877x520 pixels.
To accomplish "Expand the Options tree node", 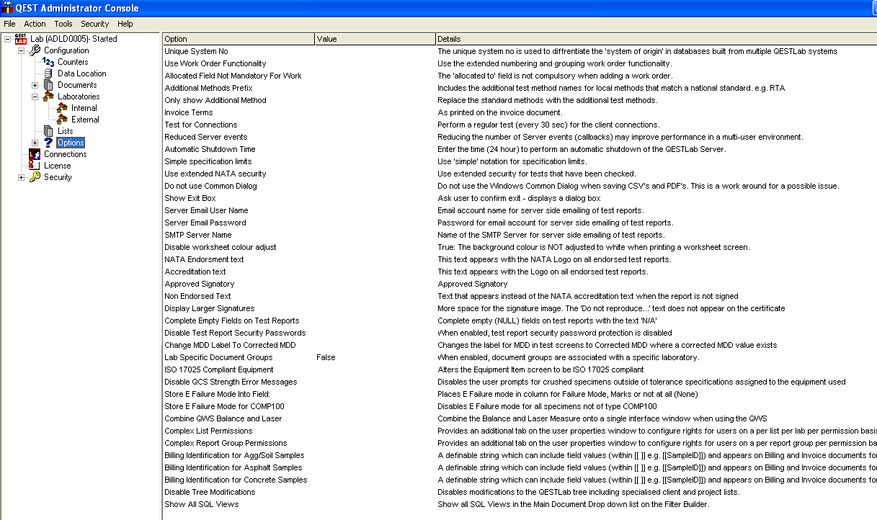I will click(35, 143).
